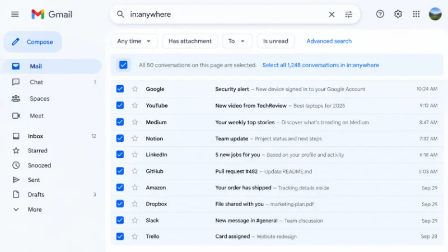Open the account profile avatar
Viewport: 448px width, 252px height.
tap(435, 14)
